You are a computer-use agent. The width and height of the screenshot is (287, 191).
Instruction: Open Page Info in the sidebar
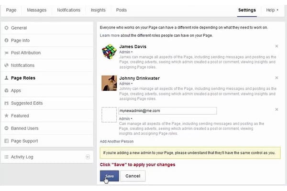coord(47,40)
